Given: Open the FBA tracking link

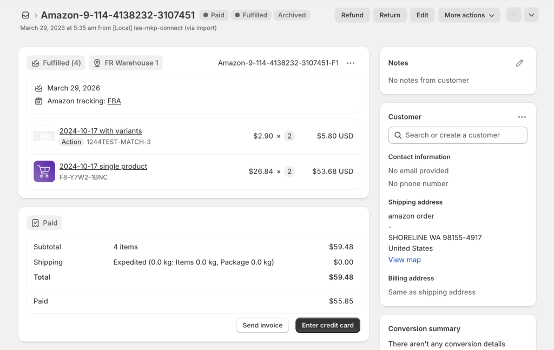Looking at the screenshot, I should (114, 101).
